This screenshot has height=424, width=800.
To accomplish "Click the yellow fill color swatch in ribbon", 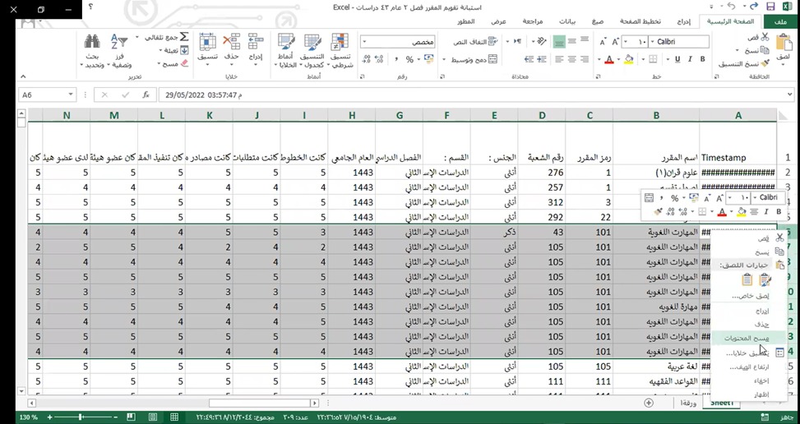I will [x=630, y=59].
